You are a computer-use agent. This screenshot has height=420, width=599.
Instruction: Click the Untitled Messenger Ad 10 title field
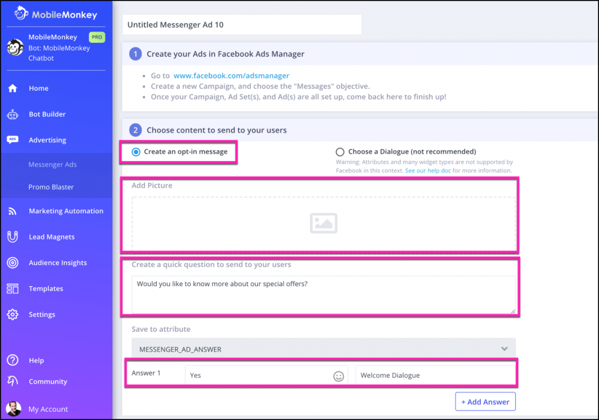click(x=242, y=25)
